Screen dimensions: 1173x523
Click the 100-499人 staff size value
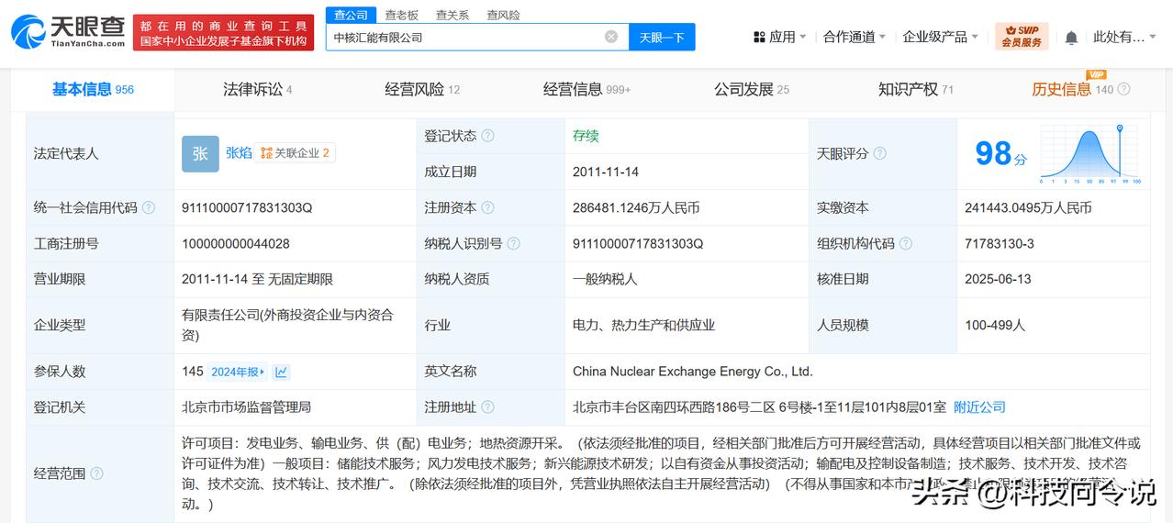(x=995, y=325)
